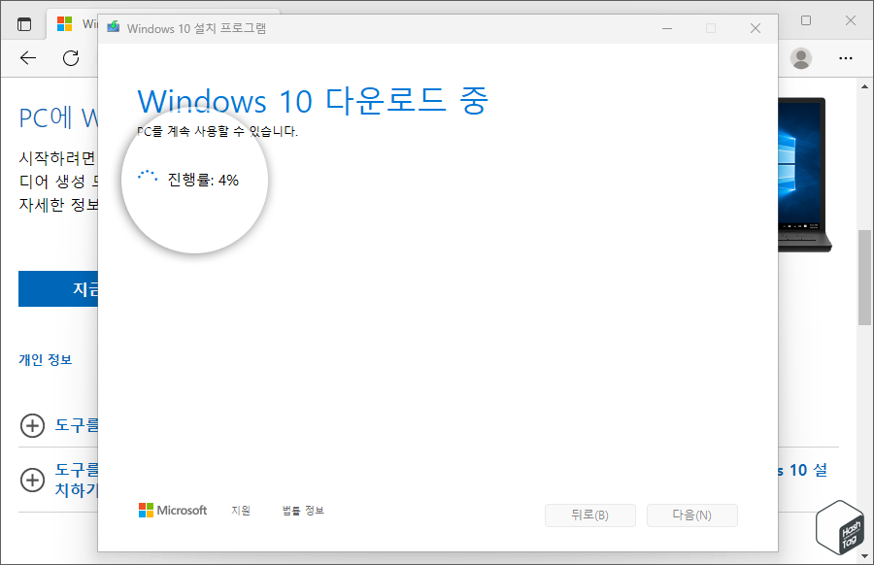This screenshot has height=565, width=874.
Task: Click the Windows 10 setup program title icon
Action: point(114,27)
